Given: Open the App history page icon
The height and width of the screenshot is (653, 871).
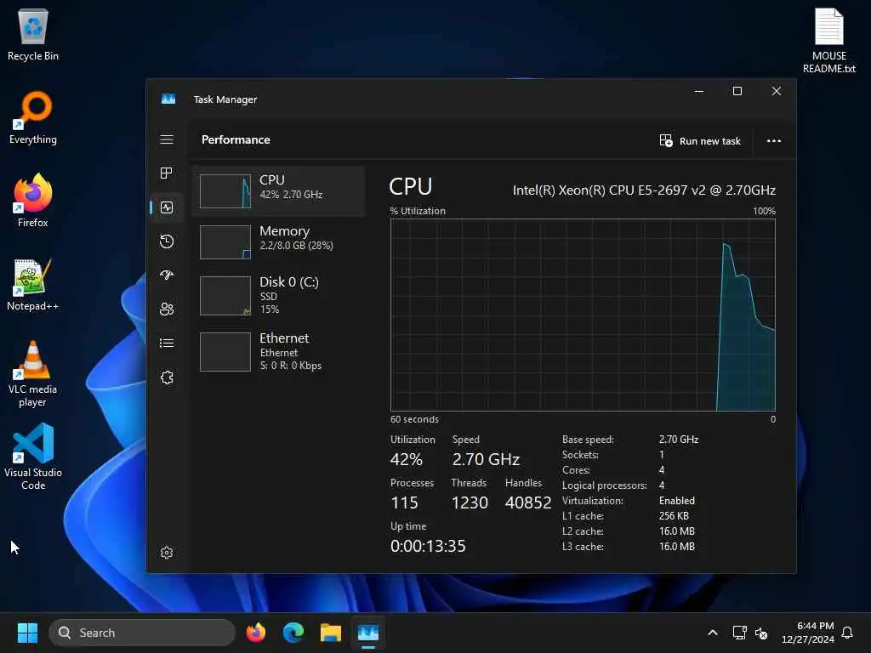Looking at the screenshot, I should point(167,241).
